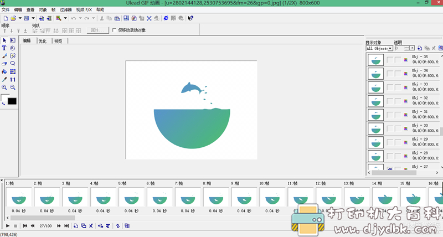Click the blue X delete toolbar icon

click(149, 18)
